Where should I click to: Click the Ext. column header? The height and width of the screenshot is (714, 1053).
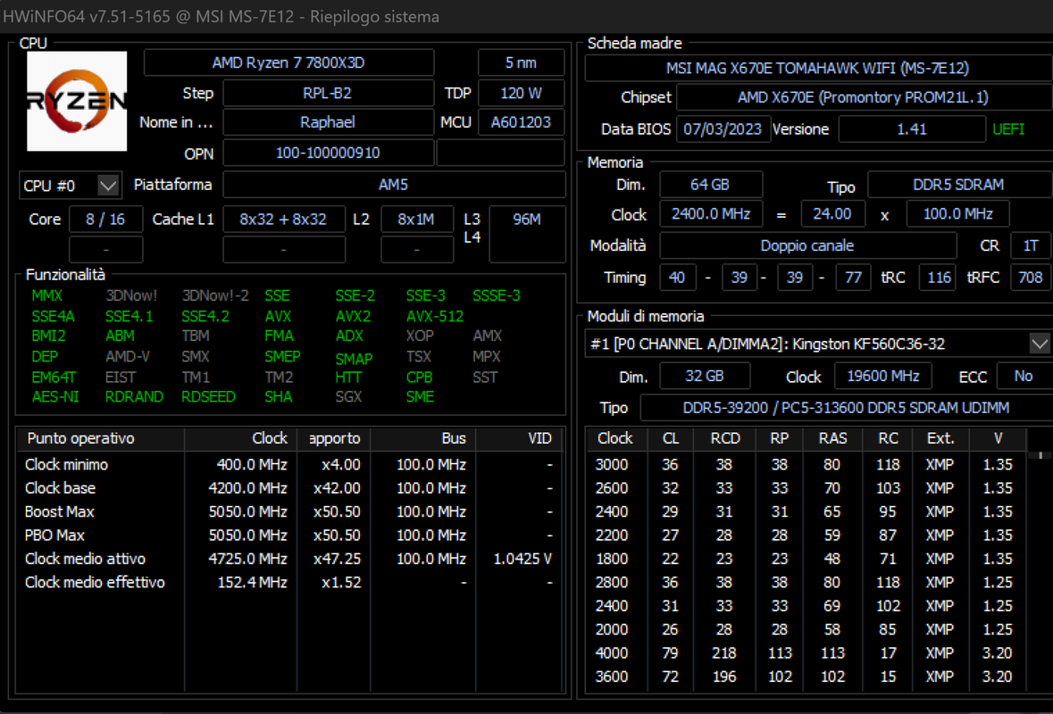click(x=940, y=438)
